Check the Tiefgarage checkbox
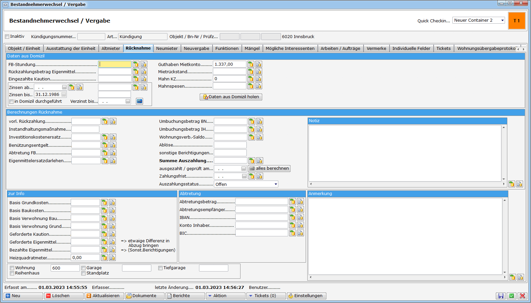 pyautogui.click(x=161, y=268)
